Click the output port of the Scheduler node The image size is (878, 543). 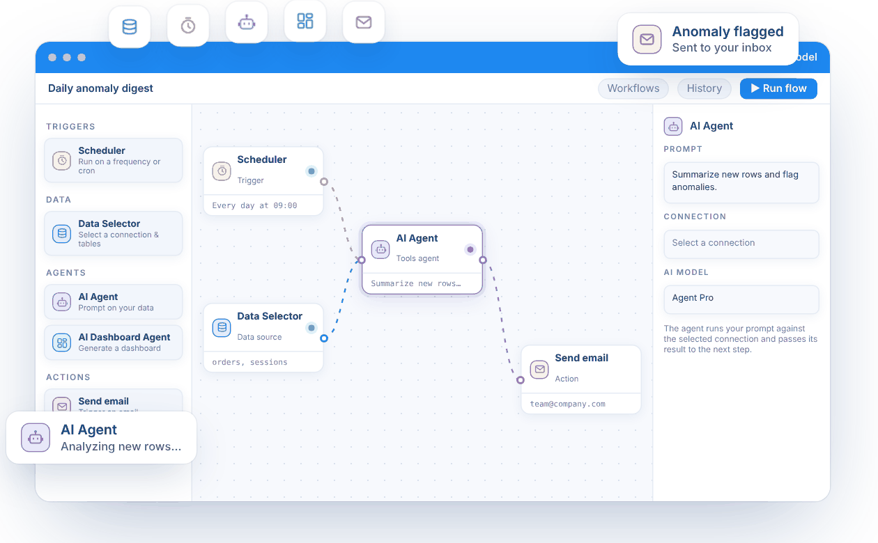pos(324,182)
